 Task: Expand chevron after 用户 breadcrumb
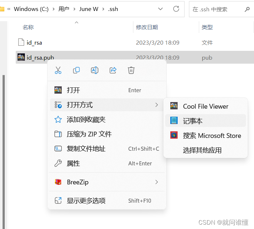74,9
